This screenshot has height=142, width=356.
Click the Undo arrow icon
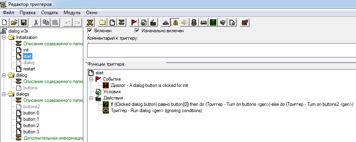(x=68, y=22)
